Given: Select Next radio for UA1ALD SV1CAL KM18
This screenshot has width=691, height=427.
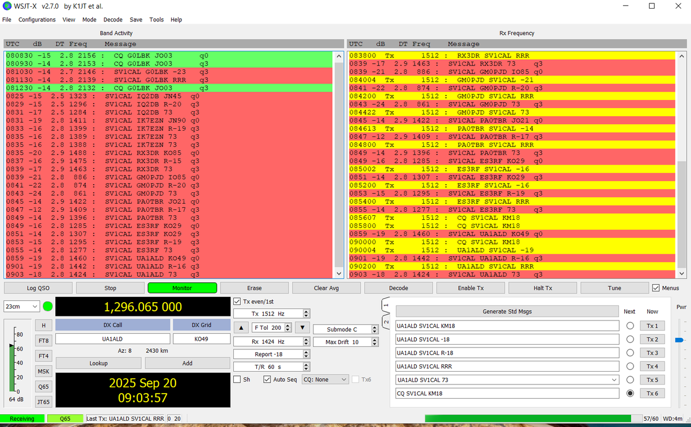Looking at the screenshot, I should [x=630, y=326].
